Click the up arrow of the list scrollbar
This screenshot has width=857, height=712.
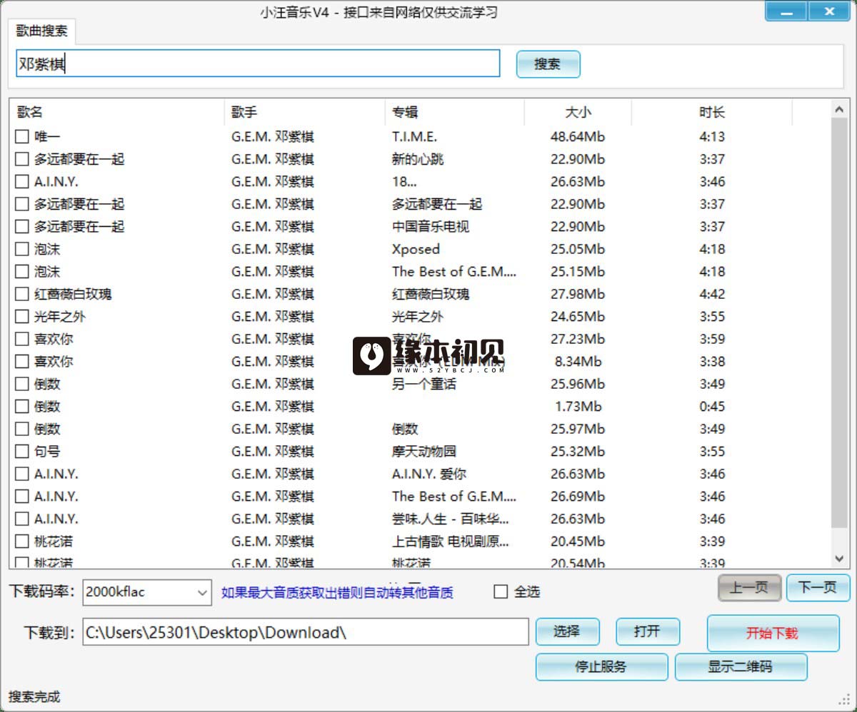[839, 109]
